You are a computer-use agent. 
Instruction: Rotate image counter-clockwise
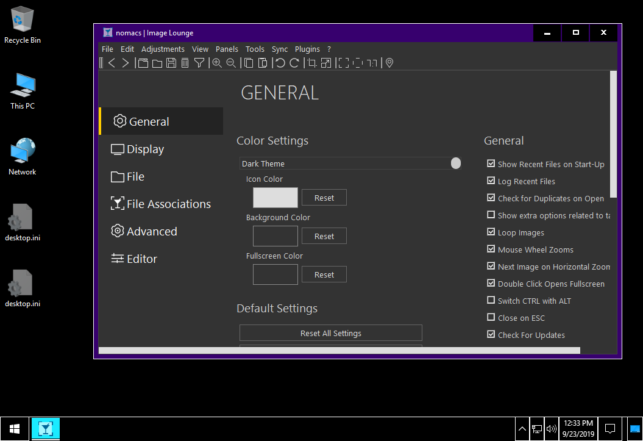(280, 63)
